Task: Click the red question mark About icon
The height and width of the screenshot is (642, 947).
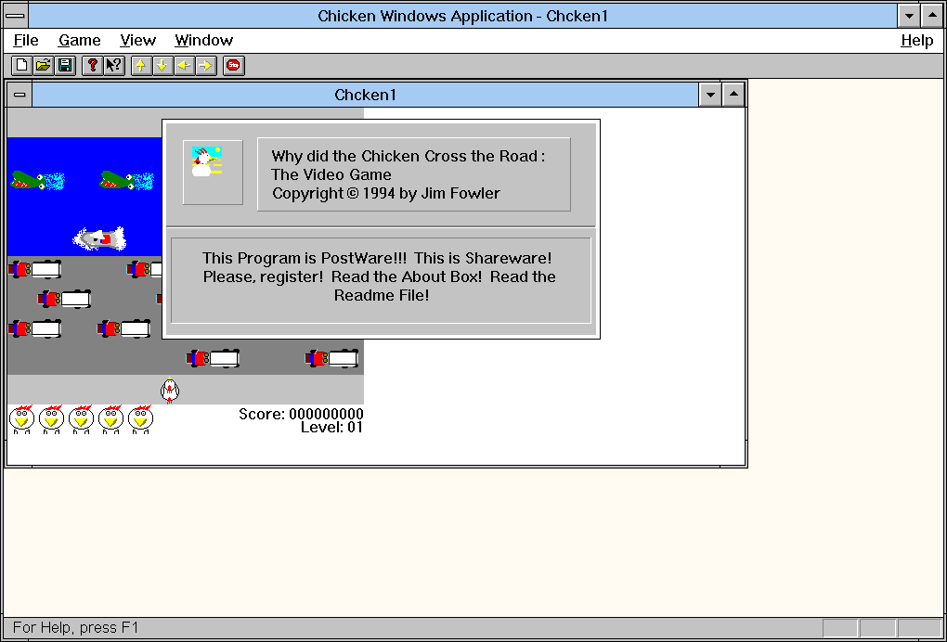Action: [92, 65]
